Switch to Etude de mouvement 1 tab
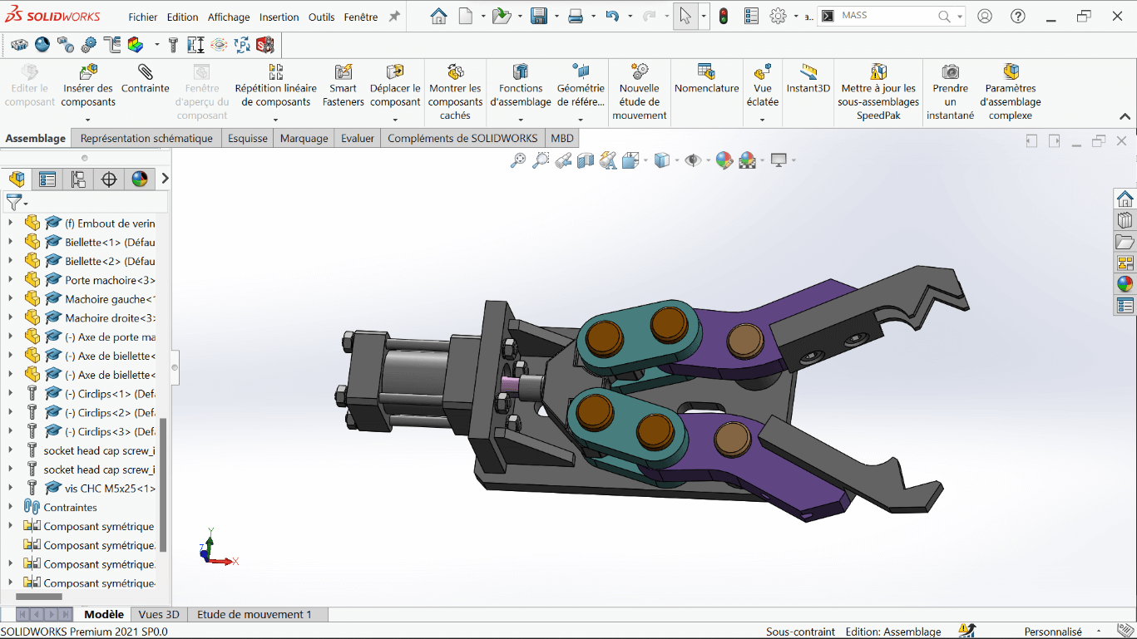This screenshot has width=1137, height=639. tap(254, 614)
